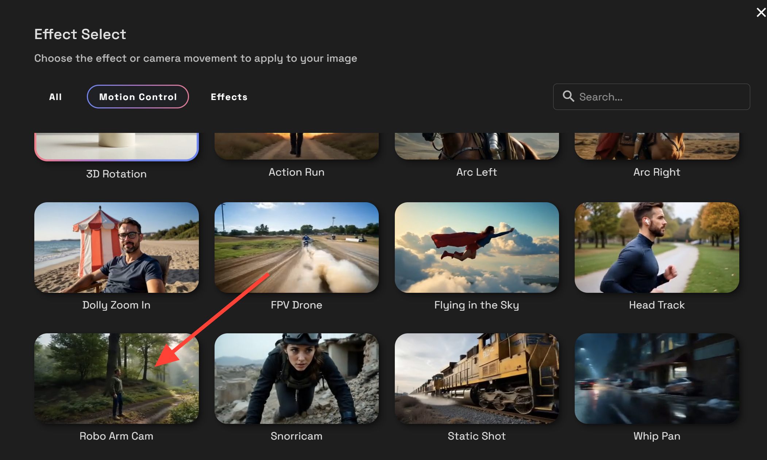
Task: Choose the Arc Left camera movement
Action: coord(477,146)
